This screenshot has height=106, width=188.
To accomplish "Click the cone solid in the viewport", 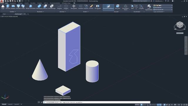I will pos(40,72).
